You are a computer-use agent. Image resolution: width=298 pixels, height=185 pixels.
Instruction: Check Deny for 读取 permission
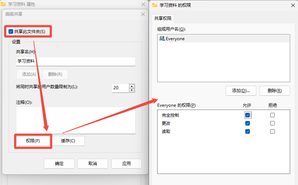pos(272,132)
